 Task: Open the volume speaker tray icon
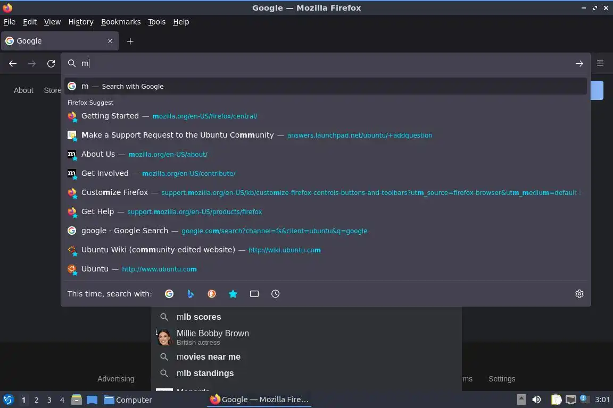coord(537,399)
